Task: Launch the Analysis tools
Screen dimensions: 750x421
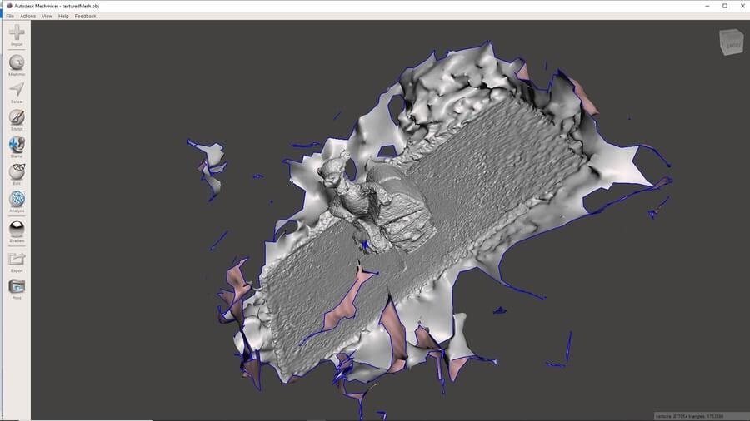Action: 17,200
